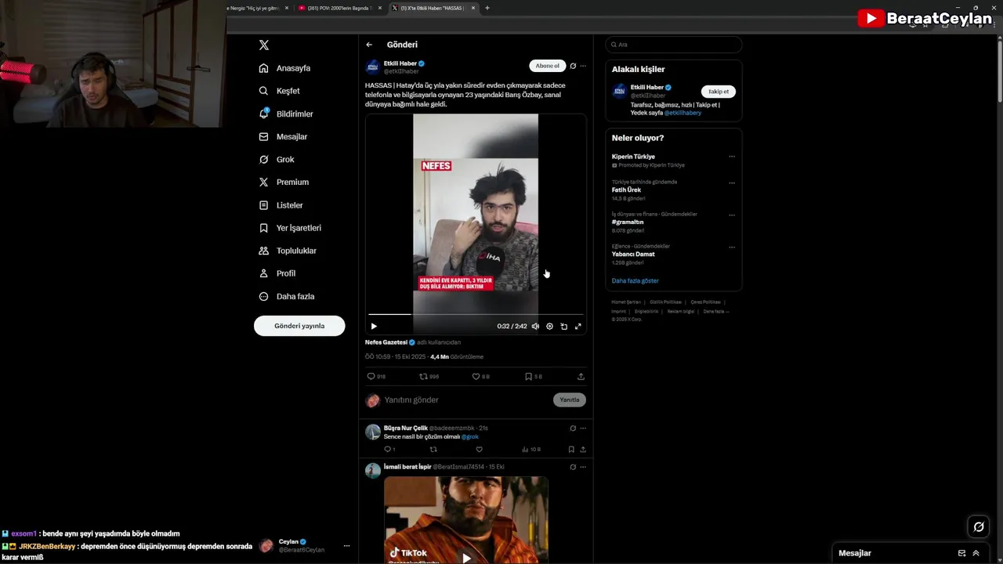The width and height of the screenshot is (1003, 564).
Task: Go back with the arrow beside Gönderi
Action: [369, 45]
